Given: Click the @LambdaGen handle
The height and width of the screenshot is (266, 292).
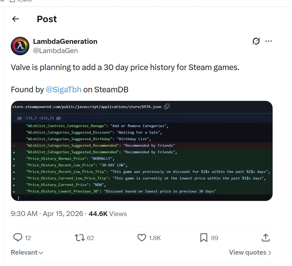Looking at the screenshot, I should [x=55, y=51].
